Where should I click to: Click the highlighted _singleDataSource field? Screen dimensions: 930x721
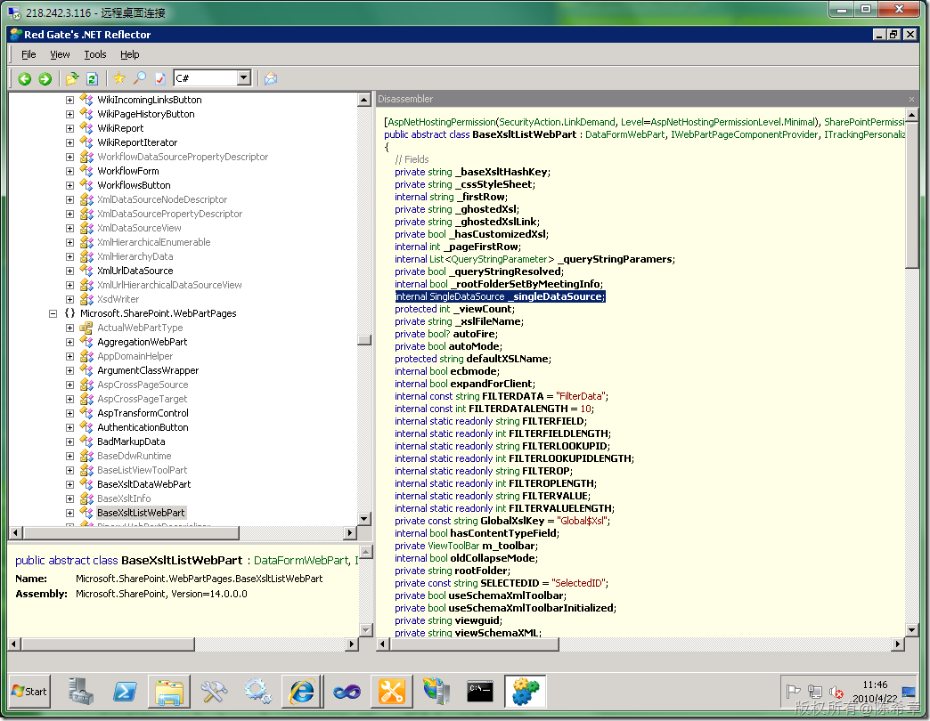(500, 296)
